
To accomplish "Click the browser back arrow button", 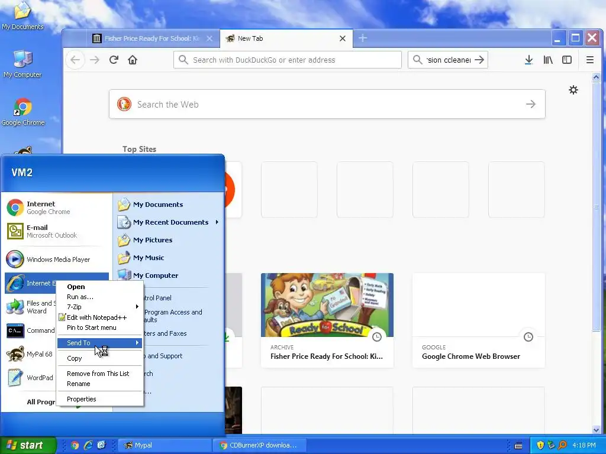I will point(75,60).
